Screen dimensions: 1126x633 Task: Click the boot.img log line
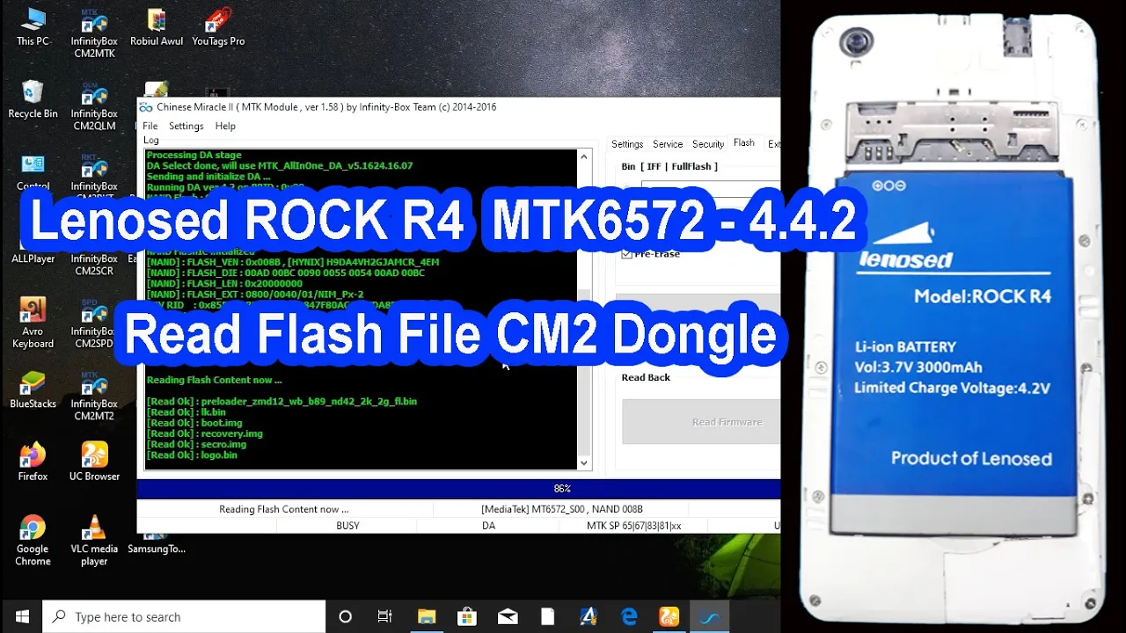[x=194, y=423]
